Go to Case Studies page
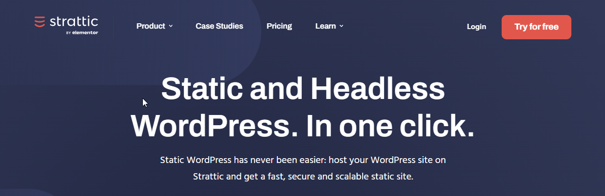Image resolution: width=605 pixels, height=196 pixels. (219, 26)
